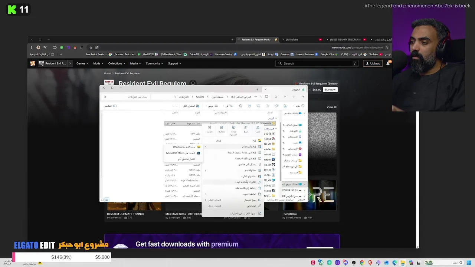Click 'فتح باستخدام' context menu entry
The width and height of the screenshot is (475, 267).
(233, 146)
